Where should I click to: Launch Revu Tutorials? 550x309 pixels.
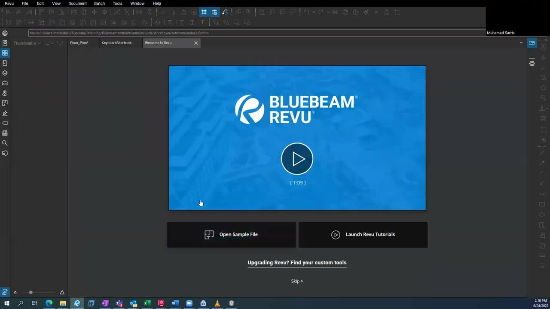tap(363, 234)
